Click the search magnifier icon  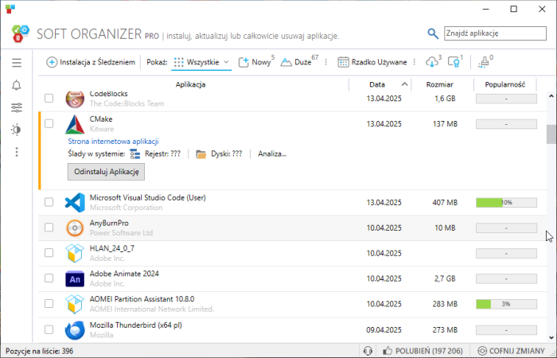(x=432, y=33)
